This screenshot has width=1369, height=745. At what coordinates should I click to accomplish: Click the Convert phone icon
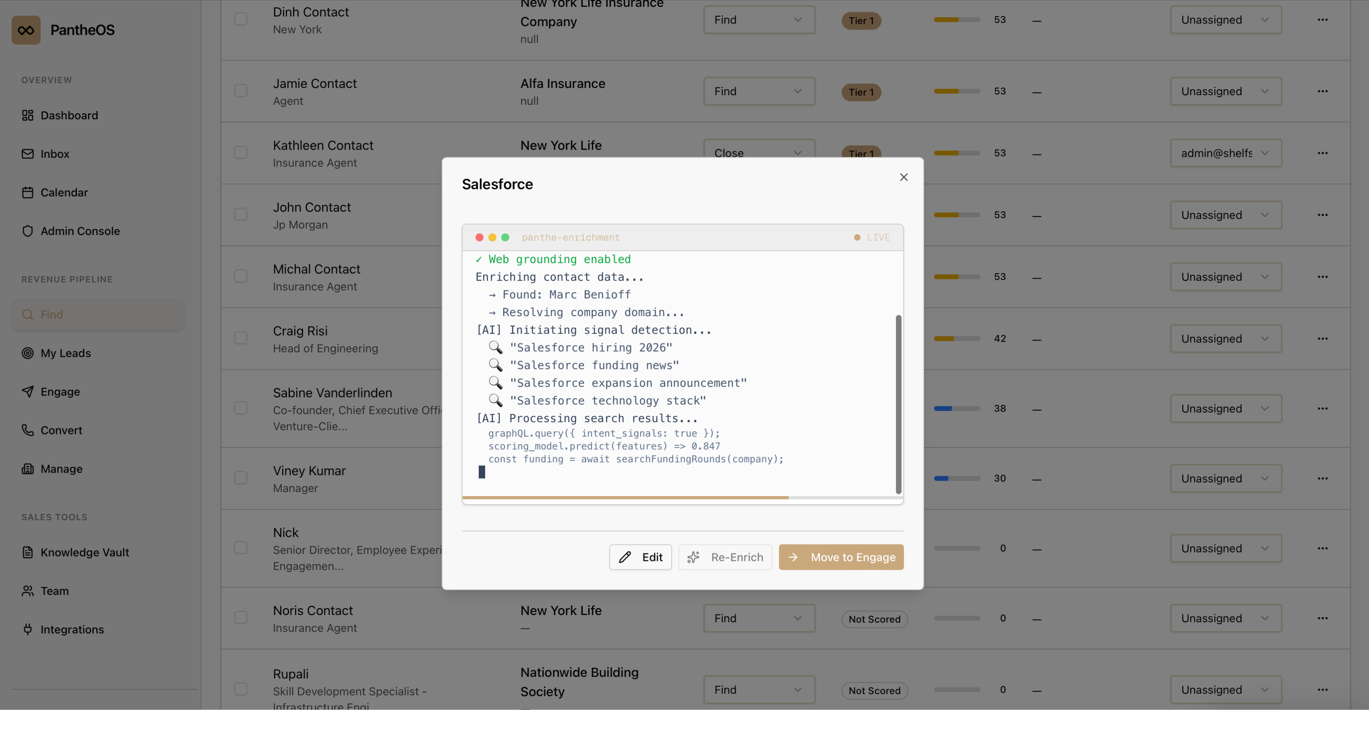click(x=28, y=430)
